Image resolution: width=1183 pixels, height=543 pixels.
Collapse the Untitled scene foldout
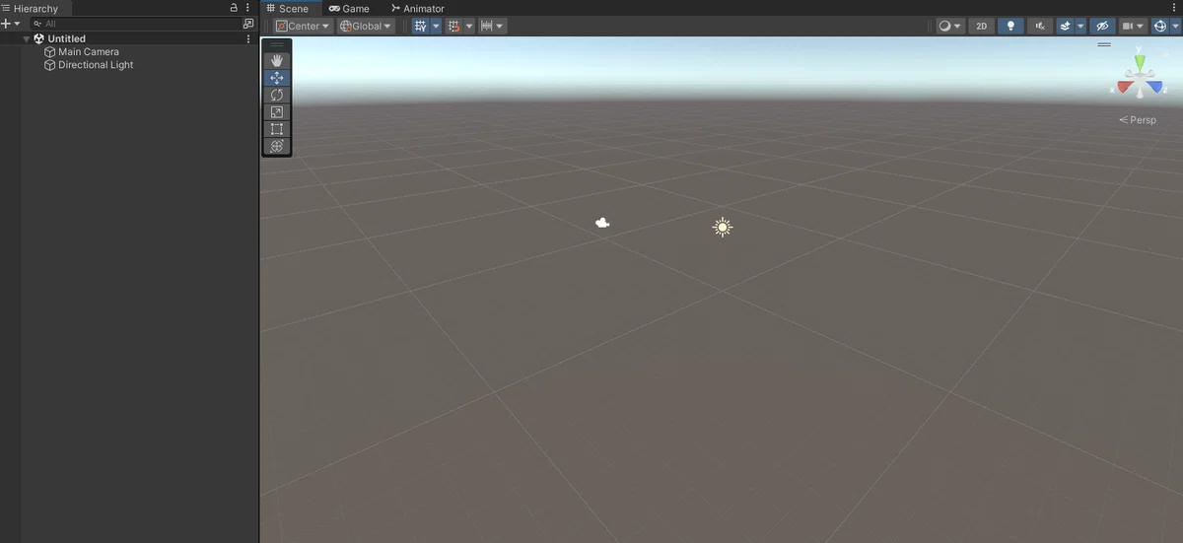tap(27, 38)
